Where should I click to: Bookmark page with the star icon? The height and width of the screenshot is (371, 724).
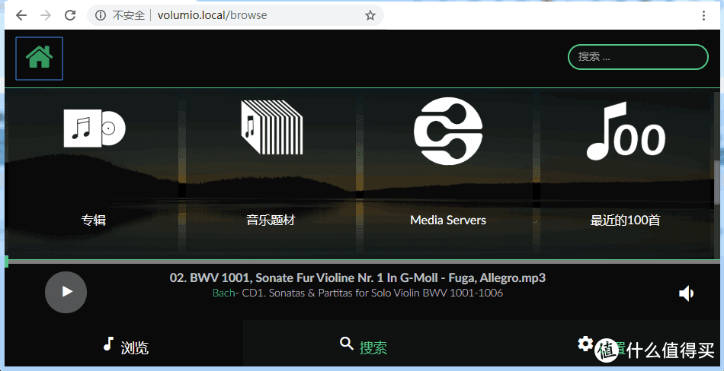tap(370, 15)
